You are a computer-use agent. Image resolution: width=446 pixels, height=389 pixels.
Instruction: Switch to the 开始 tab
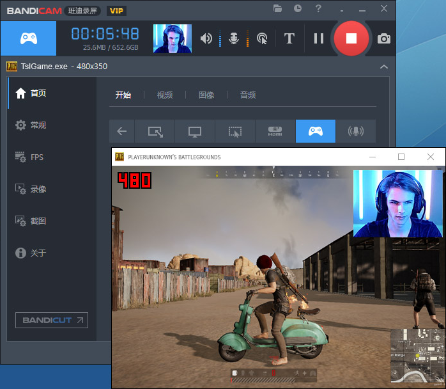point(123,95)
